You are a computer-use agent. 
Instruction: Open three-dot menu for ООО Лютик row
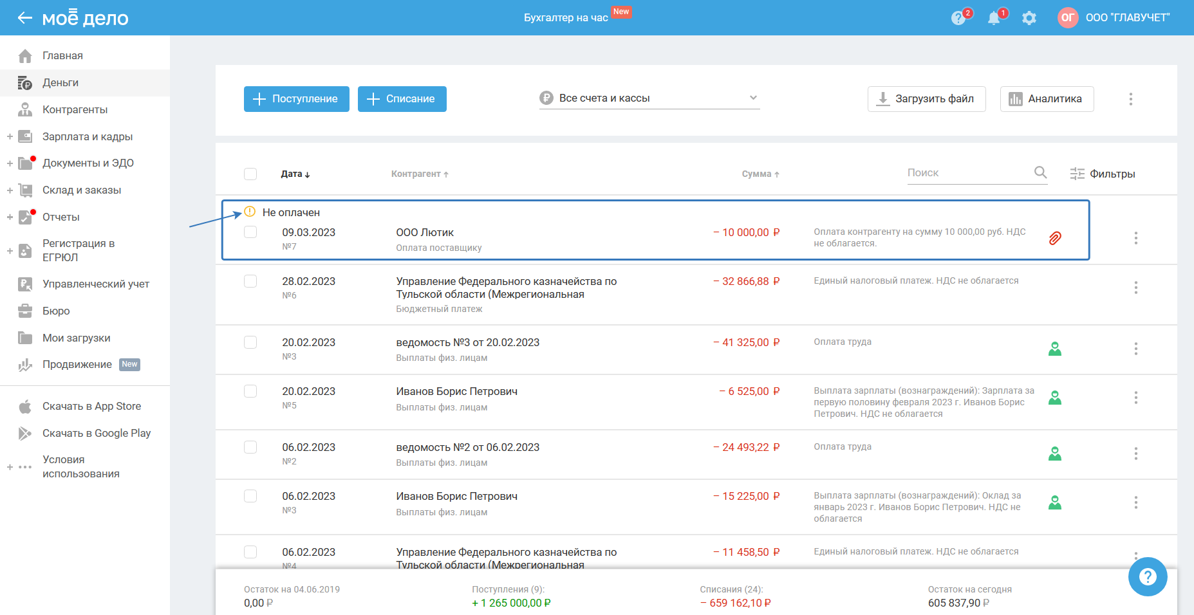1135,238
